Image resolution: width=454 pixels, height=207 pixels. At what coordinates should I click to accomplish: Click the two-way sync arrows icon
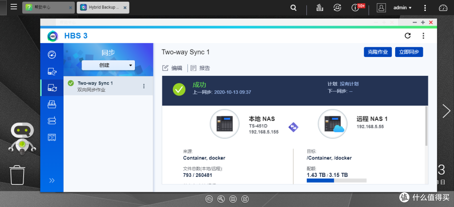pos(293,127)
